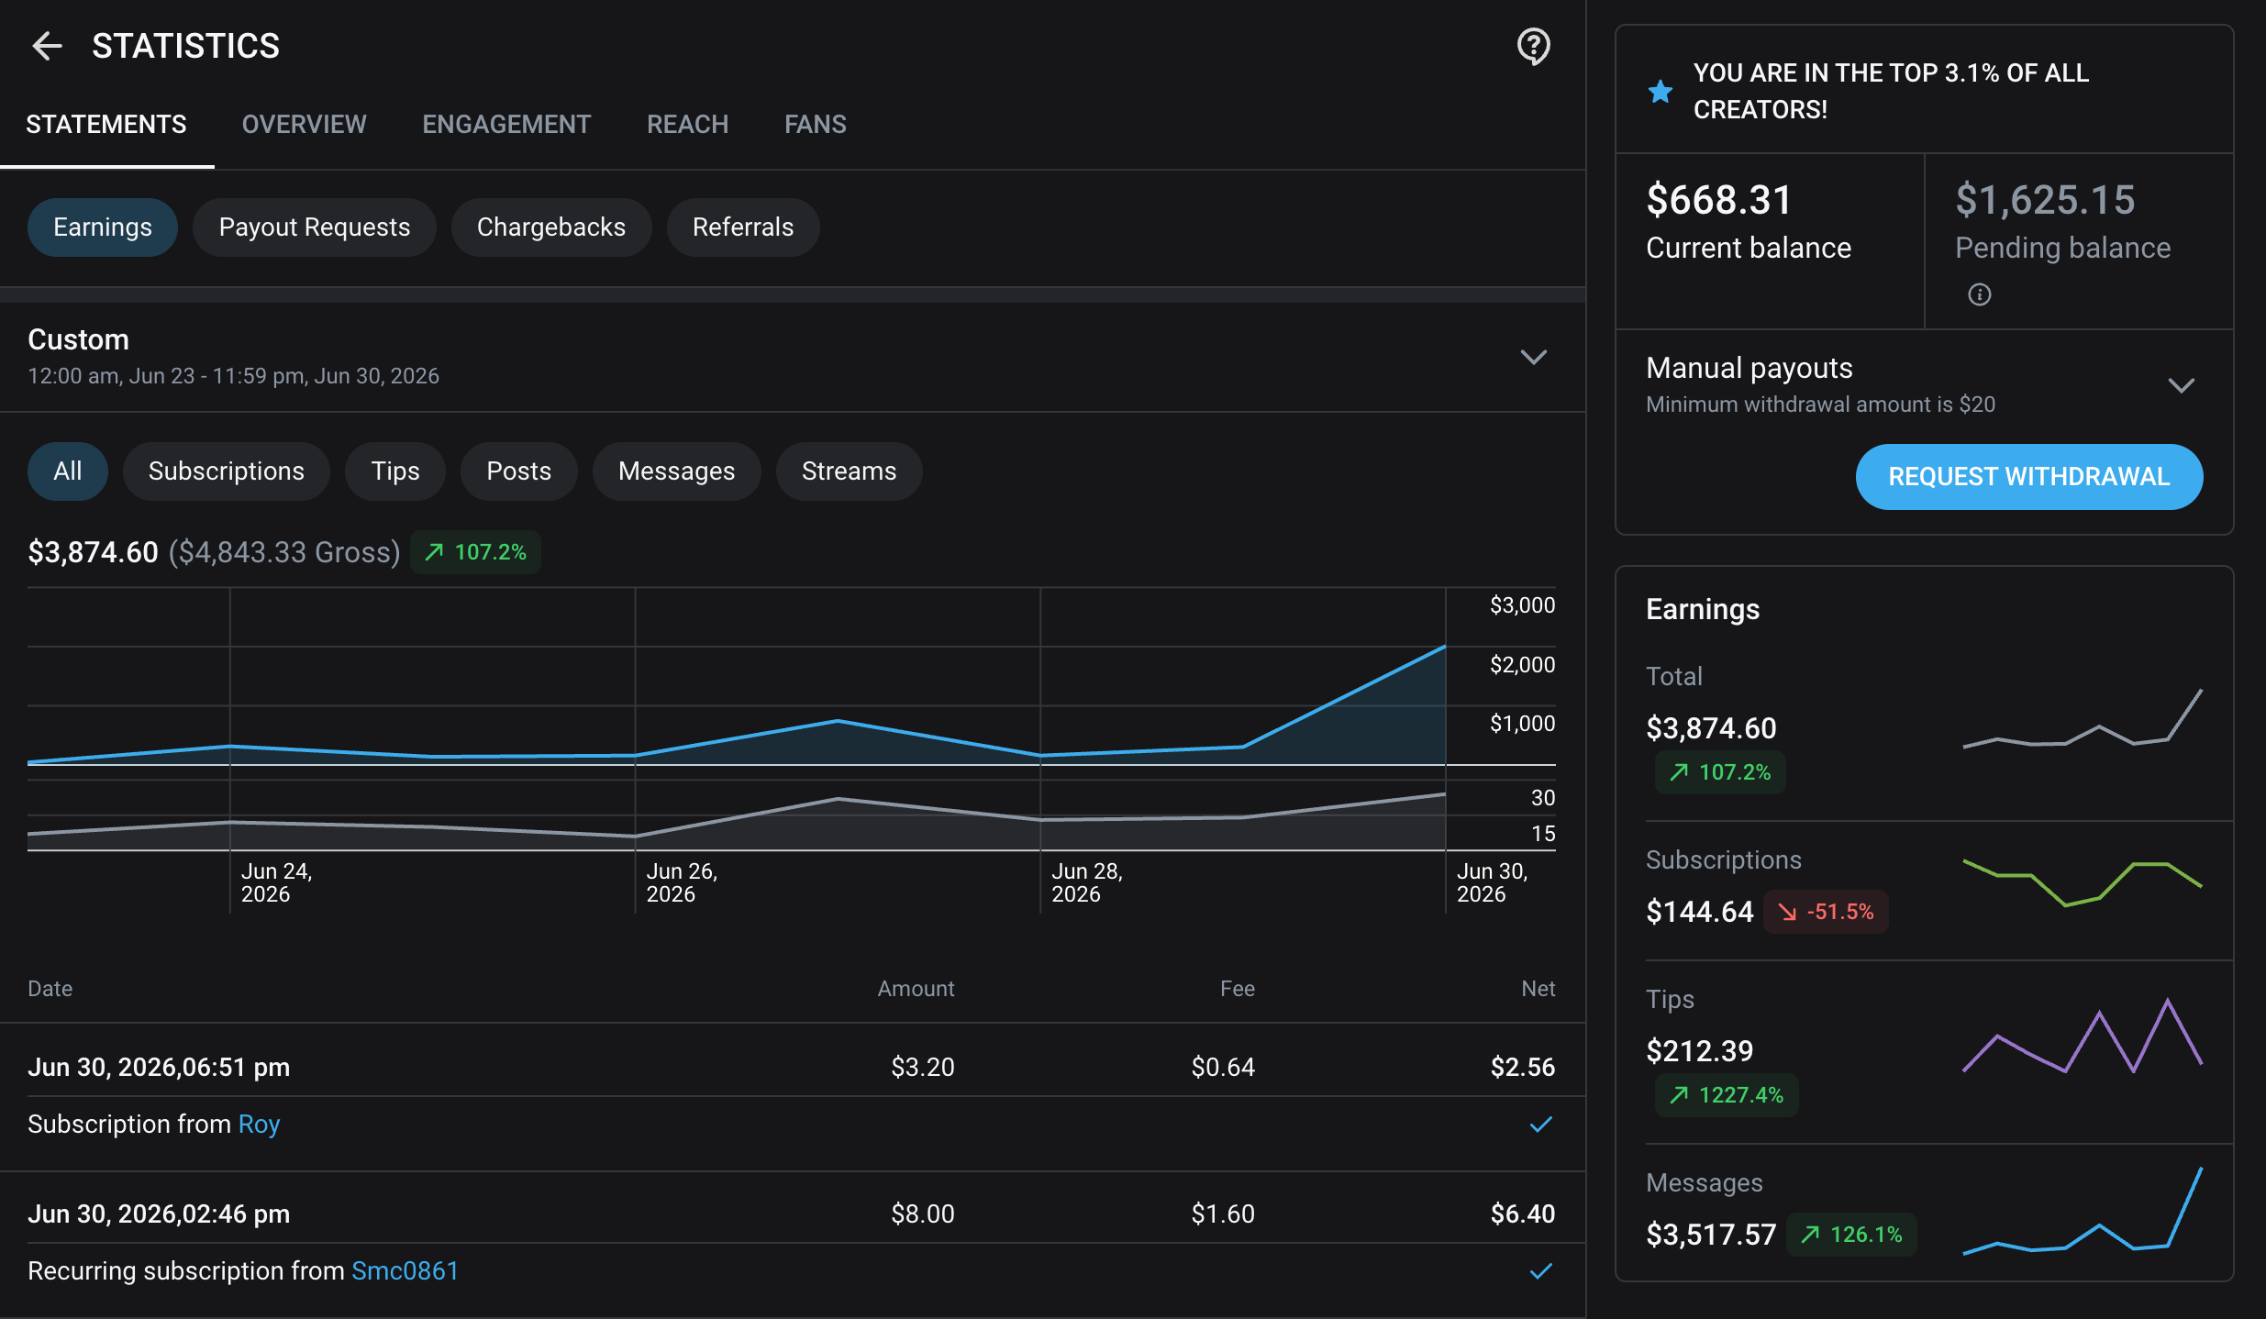Select the Earnings filter chip
Screen dimensions: 2266x1319
(x=103, y=227)
